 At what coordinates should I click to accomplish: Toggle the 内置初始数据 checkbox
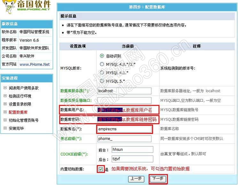point(101,169)
